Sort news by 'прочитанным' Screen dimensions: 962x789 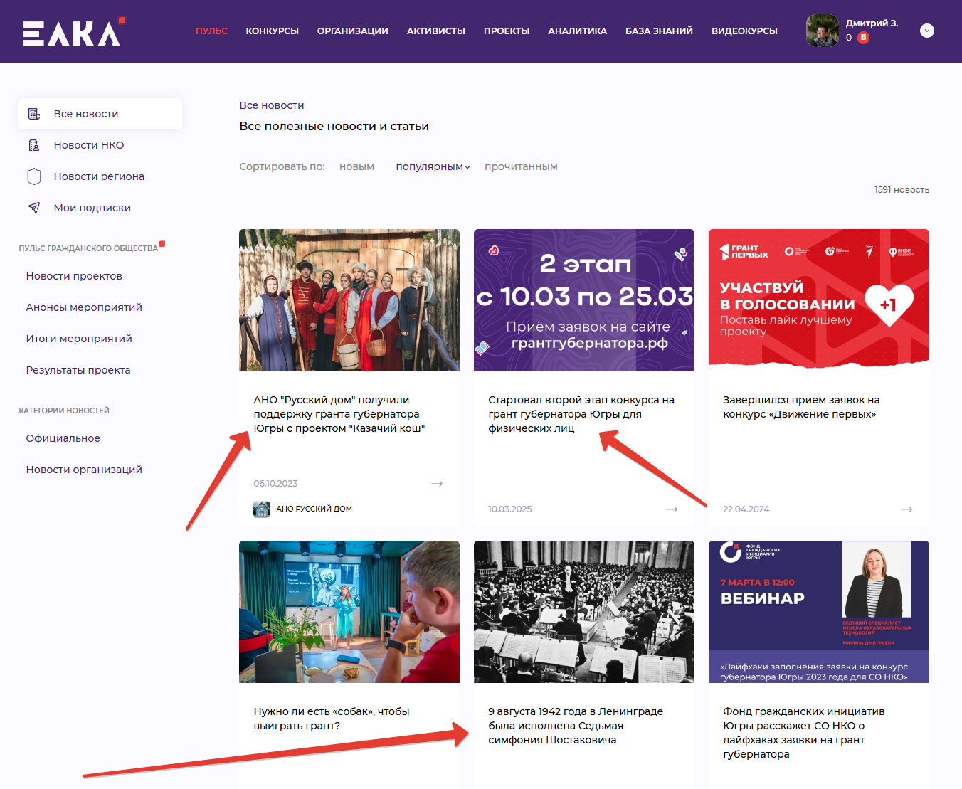(x=521, y=166)
